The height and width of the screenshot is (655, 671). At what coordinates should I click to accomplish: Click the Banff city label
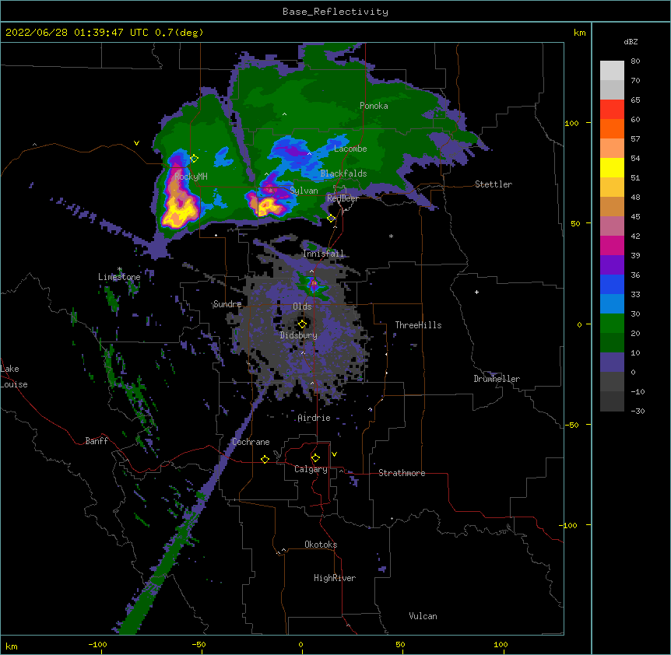coord(97,441)
